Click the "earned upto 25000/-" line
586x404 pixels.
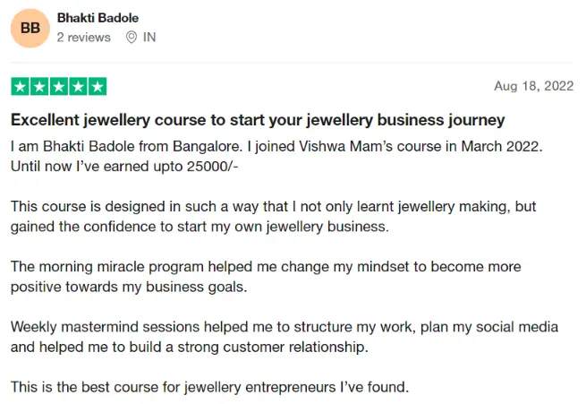point(124,166)
